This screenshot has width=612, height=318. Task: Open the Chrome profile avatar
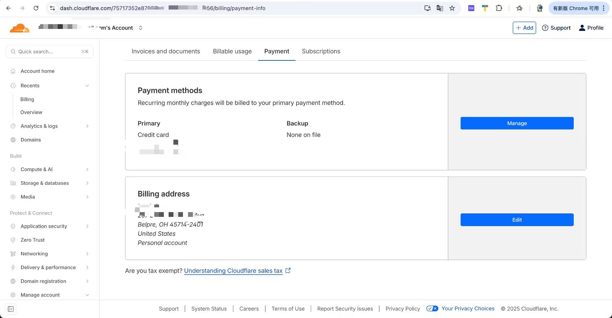[x=540, y=8]
